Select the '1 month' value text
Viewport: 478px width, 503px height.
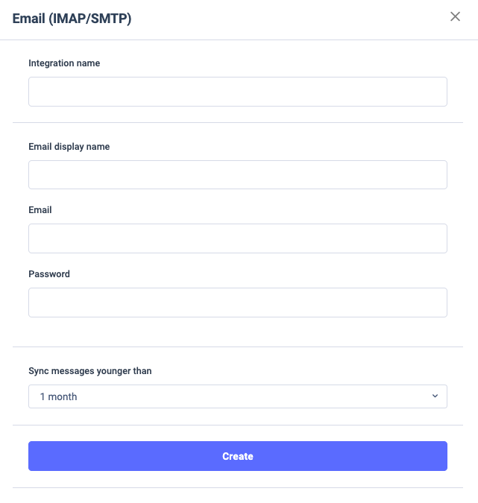pyautogui.click(x=59, y=397)
